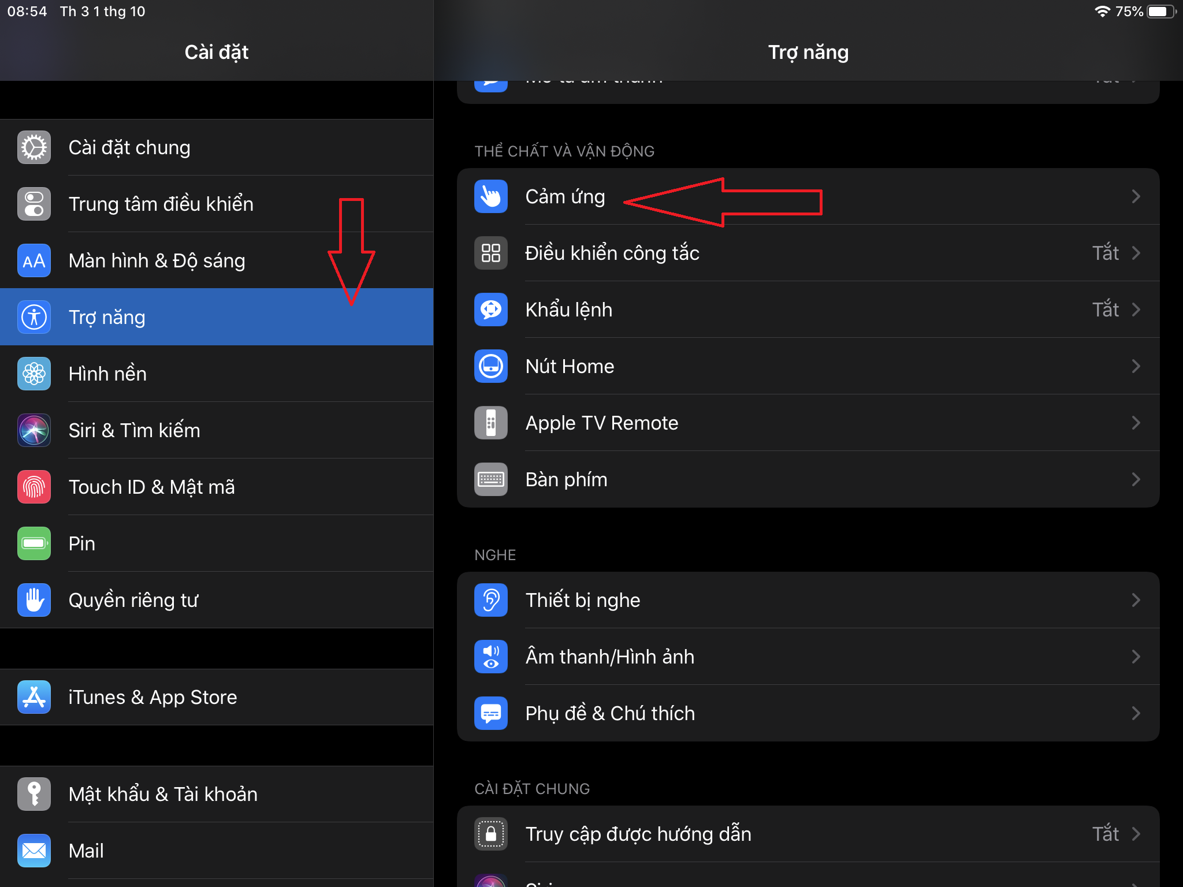Viewport: 1183px width, 887px height.
Task: Tap the battery indicator in status bar
Action: tap(1162, 12)
